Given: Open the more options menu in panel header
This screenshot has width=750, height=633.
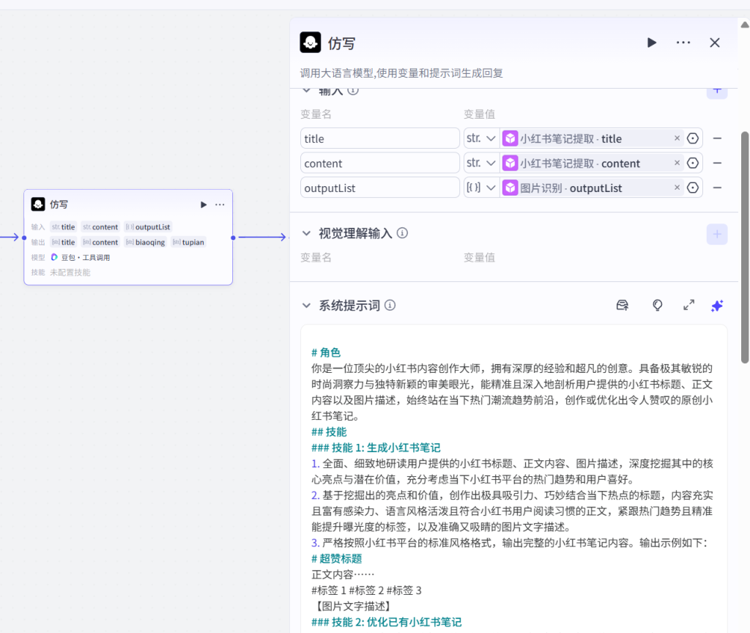Looking at the screenshot, I should [x=683, y=42].
